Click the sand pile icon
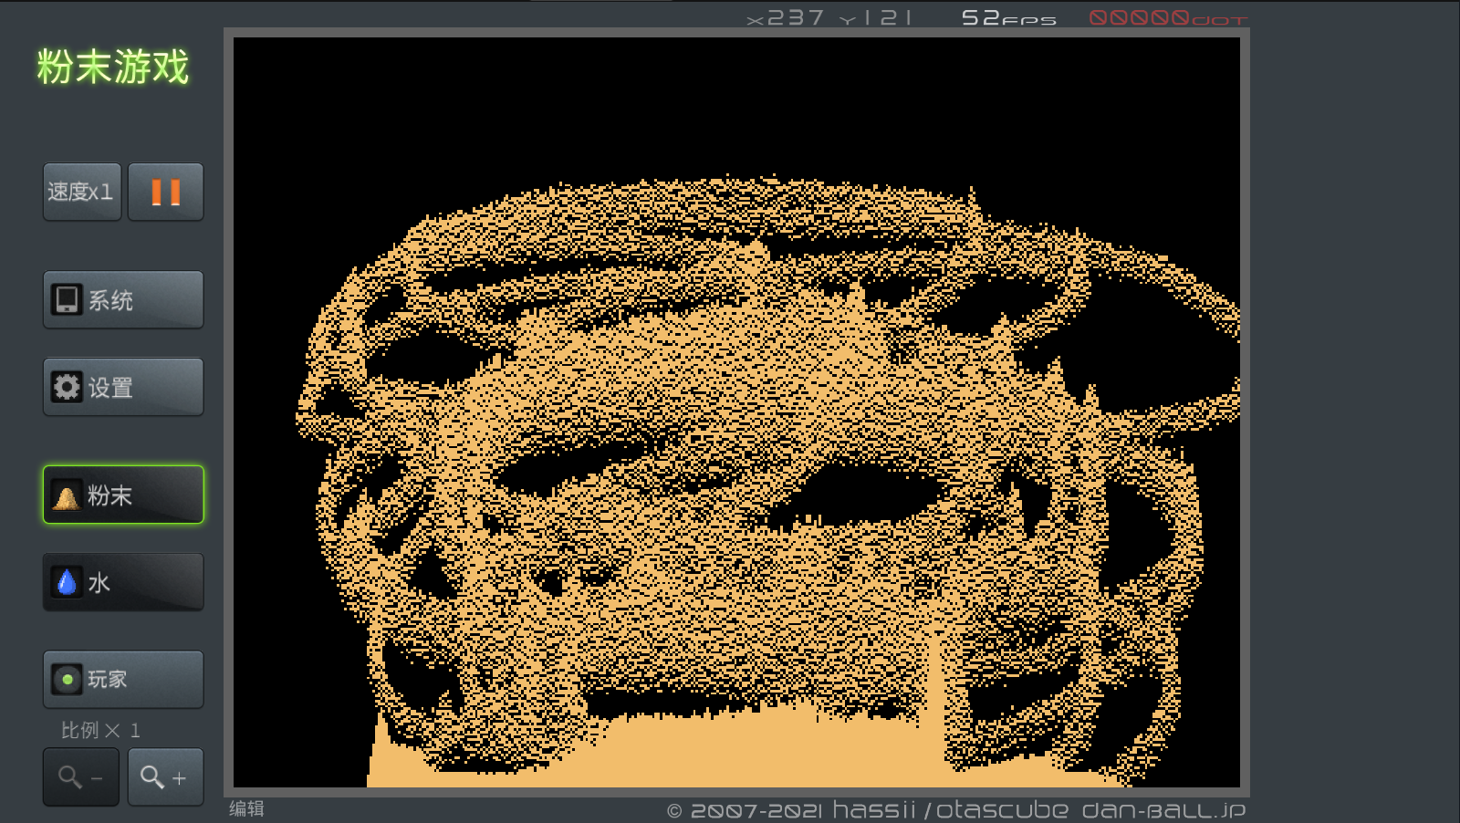The height and width of the screenshot is (823, 1460). pos(67,496)
